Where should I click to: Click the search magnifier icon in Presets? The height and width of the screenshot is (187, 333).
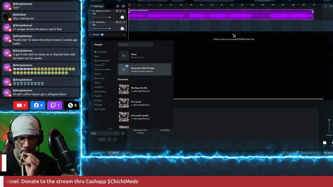120,45
